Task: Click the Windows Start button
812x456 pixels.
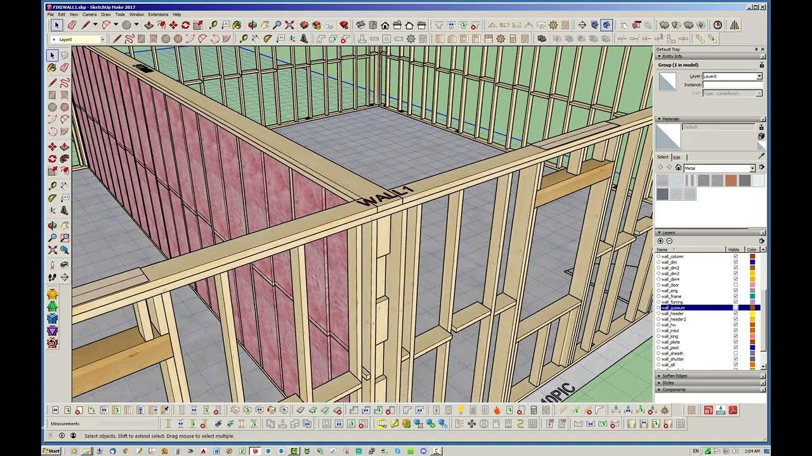Action: point(51,451)
